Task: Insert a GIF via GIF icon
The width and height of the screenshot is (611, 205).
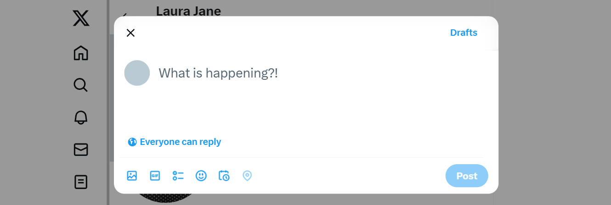Action: click(x=155, y=176)
